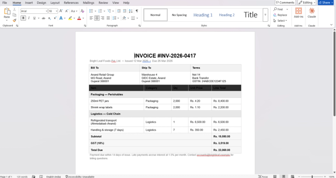Switch to the Design tab

click(x=42, y=3)
